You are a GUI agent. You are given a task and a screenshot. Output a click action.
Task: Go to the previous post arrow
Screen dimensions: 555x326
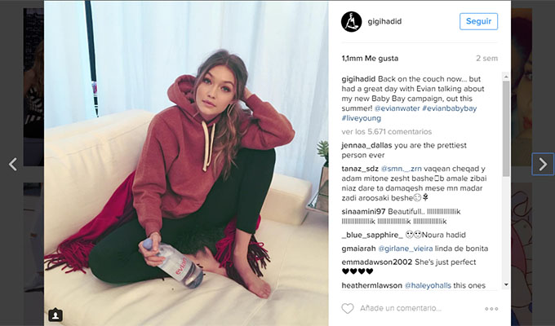click(x=13, y=164)
